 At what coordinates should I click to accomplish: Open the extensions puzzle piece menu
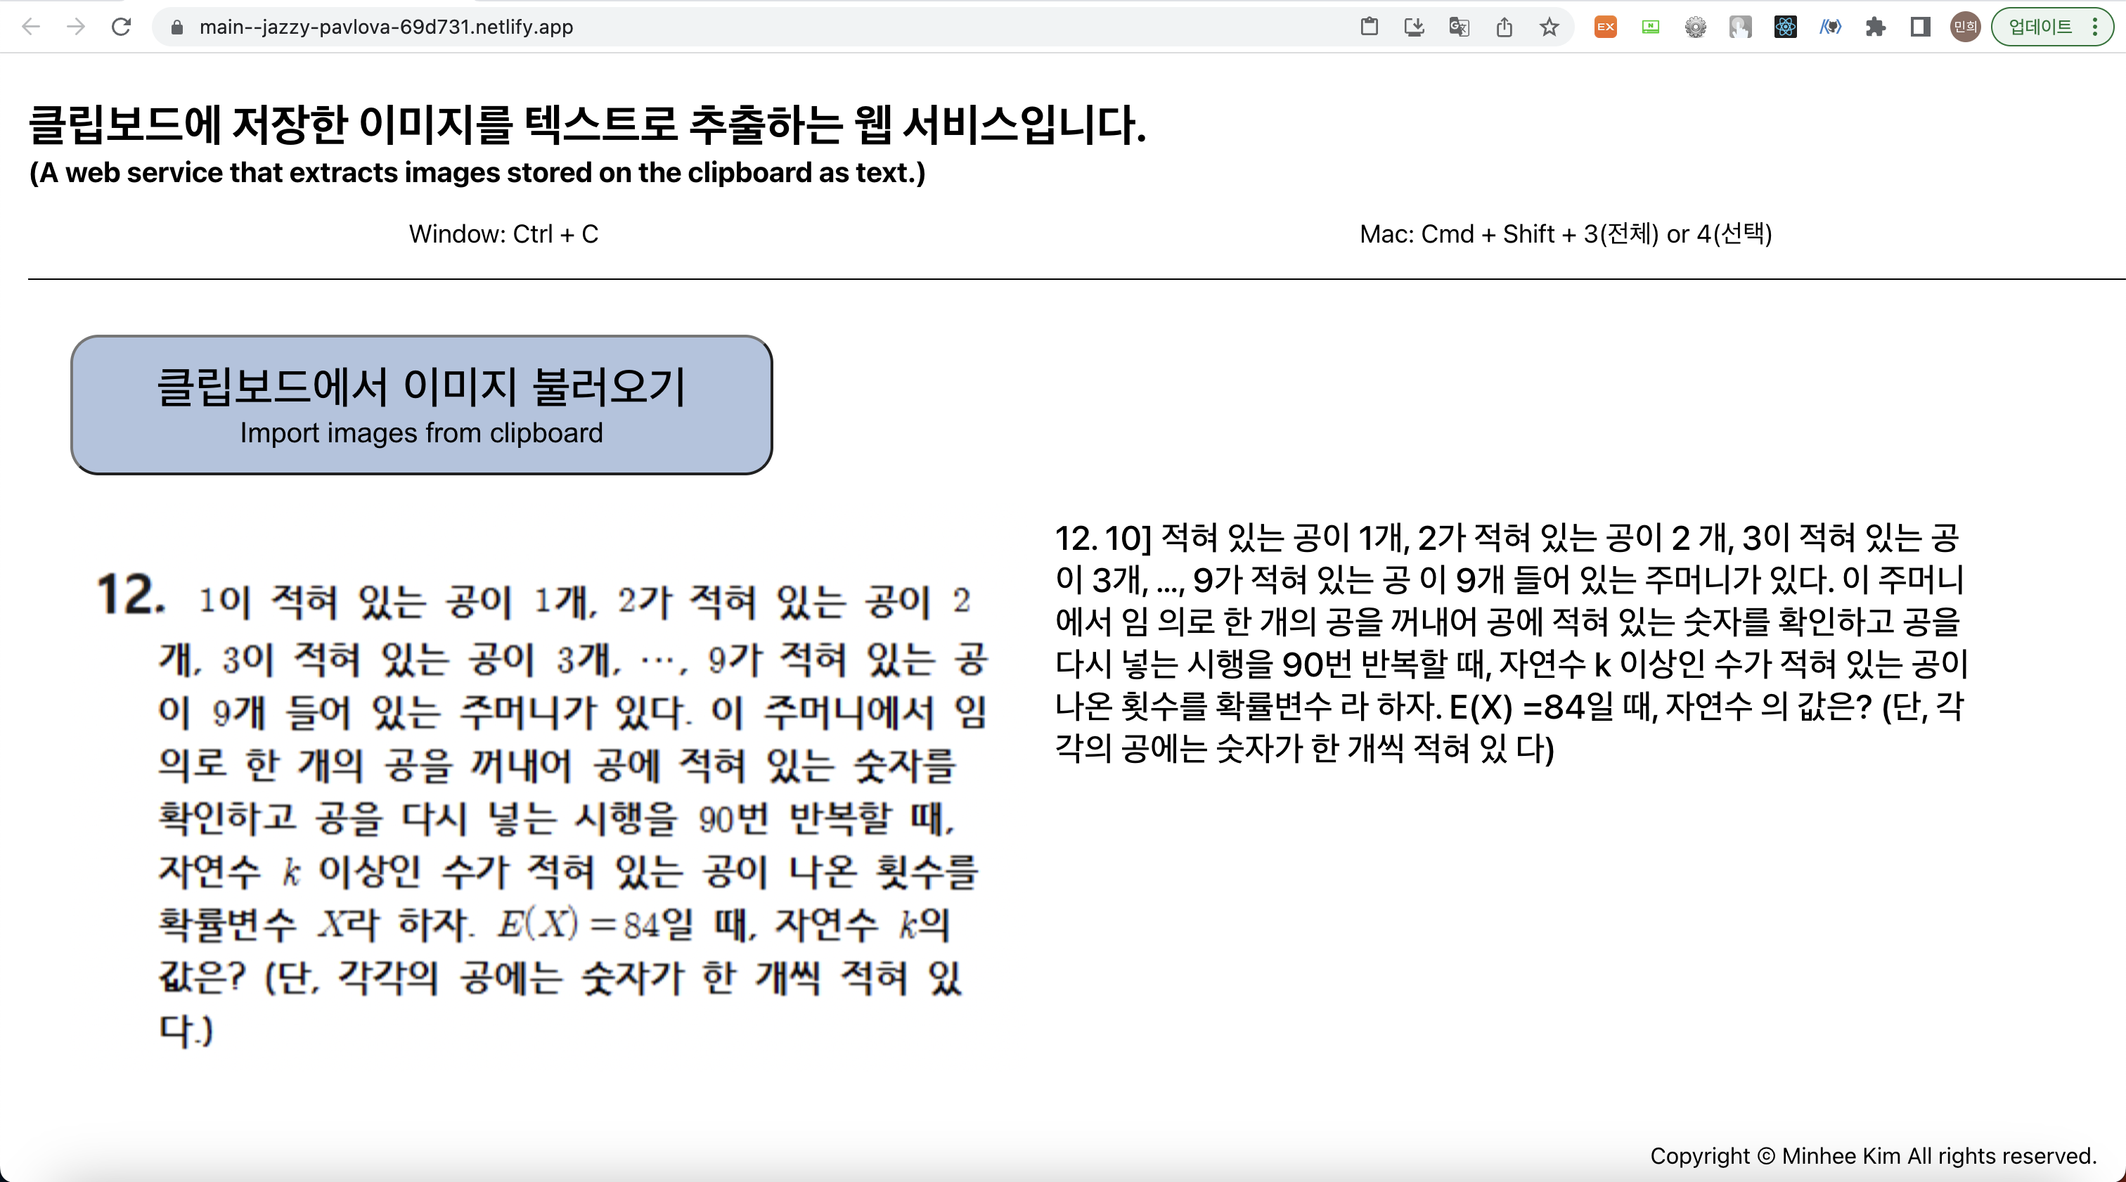[1876, 27]
